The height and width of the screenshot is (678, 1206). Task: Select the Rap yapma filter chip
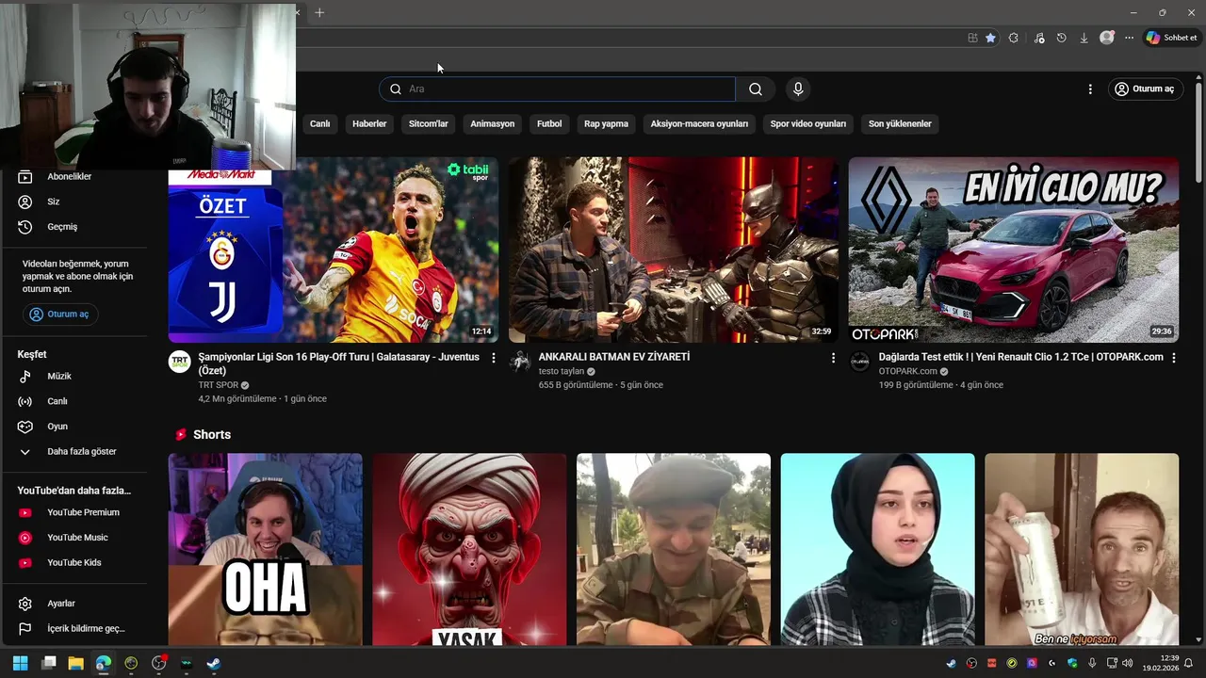coord(606,123)
